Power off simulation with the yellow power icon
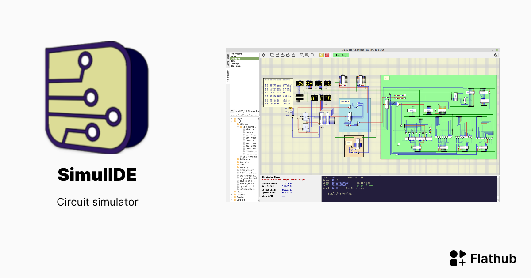531x278 pixels. click(322, 55)
